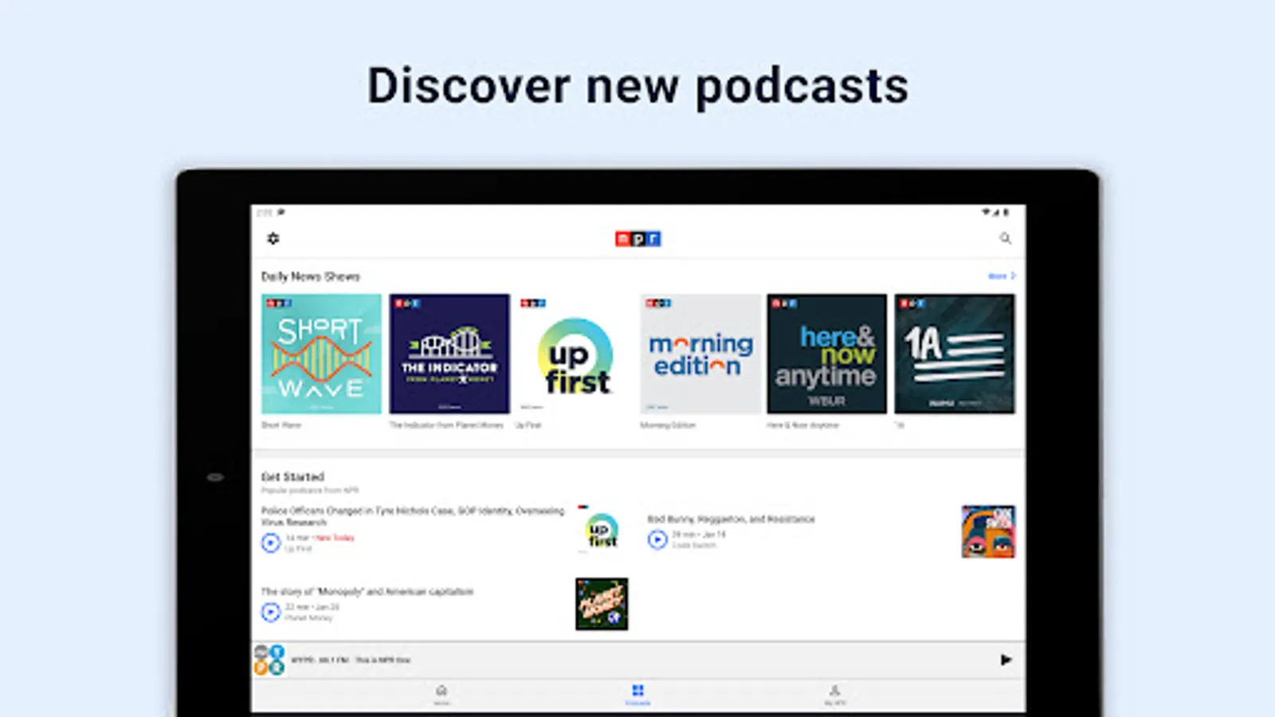Open the station logo in mini-player
Screen dimensions: 1275x717
pos(269,660)
